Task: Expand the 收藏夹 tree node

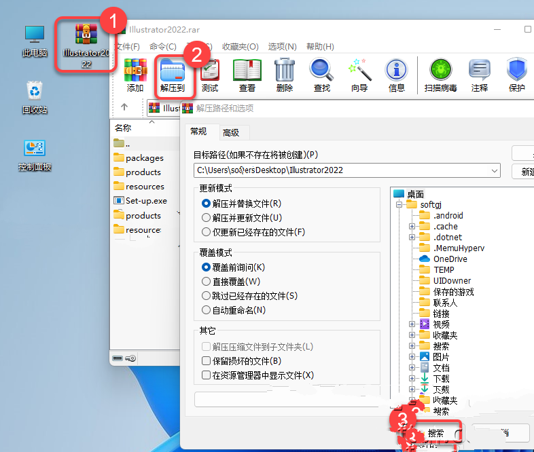Action: click(412, 335)
